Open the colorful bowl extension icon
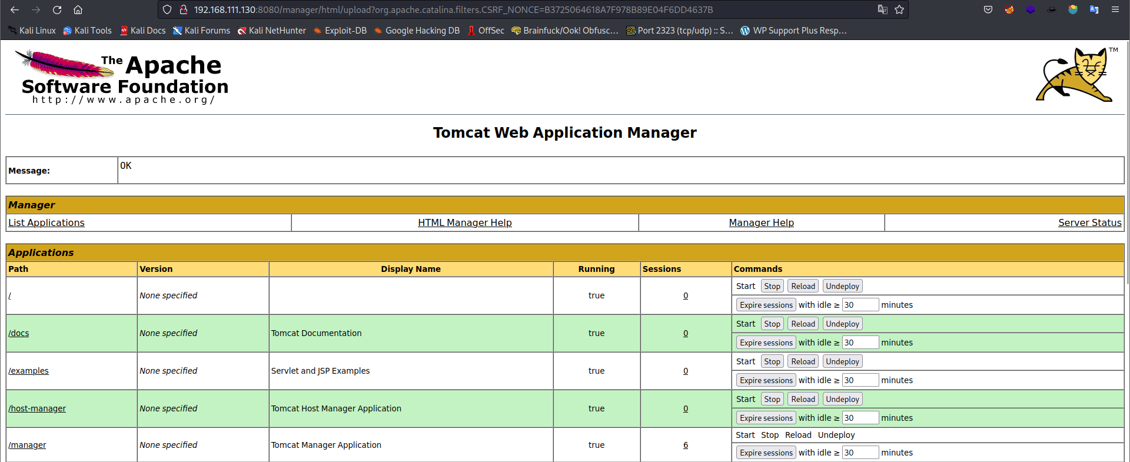The width and height of the screenshot is (1130, 462). point(1073,9)
